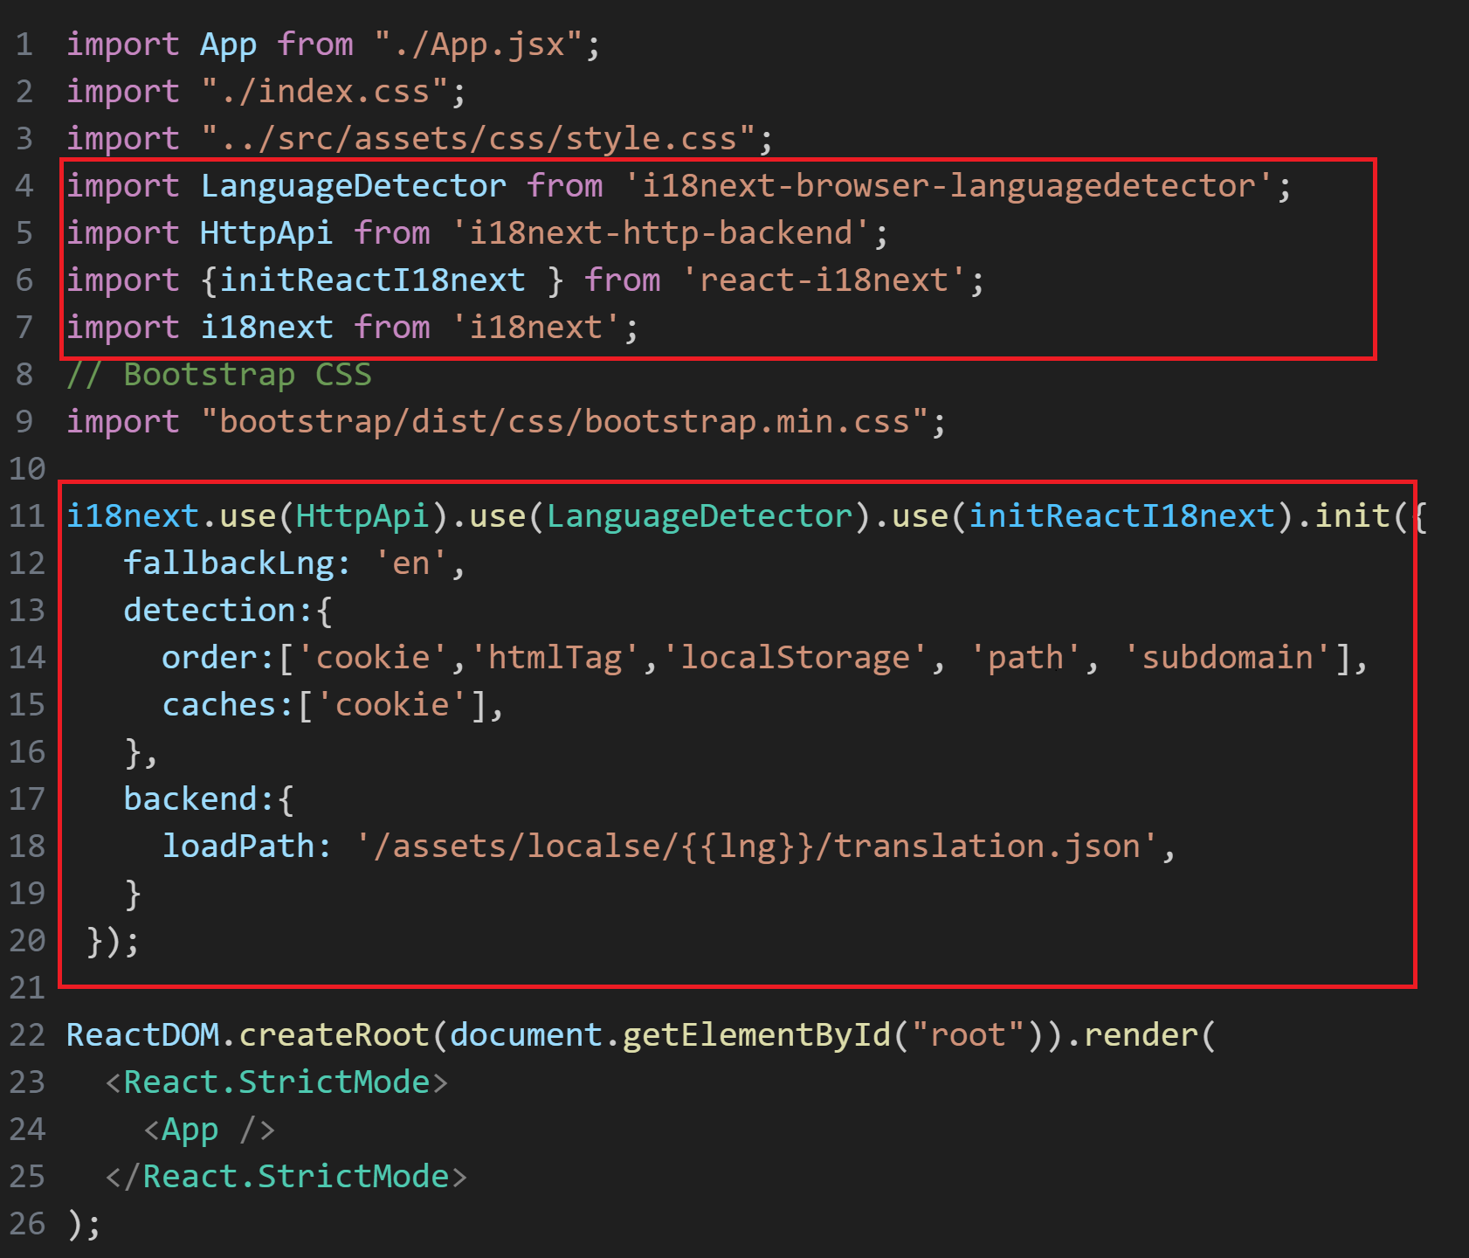Click the closing </React.StrictMode> tag
This screenshot has width=1469, height=1258.
pyautogui.click(x=286, y=1177)
